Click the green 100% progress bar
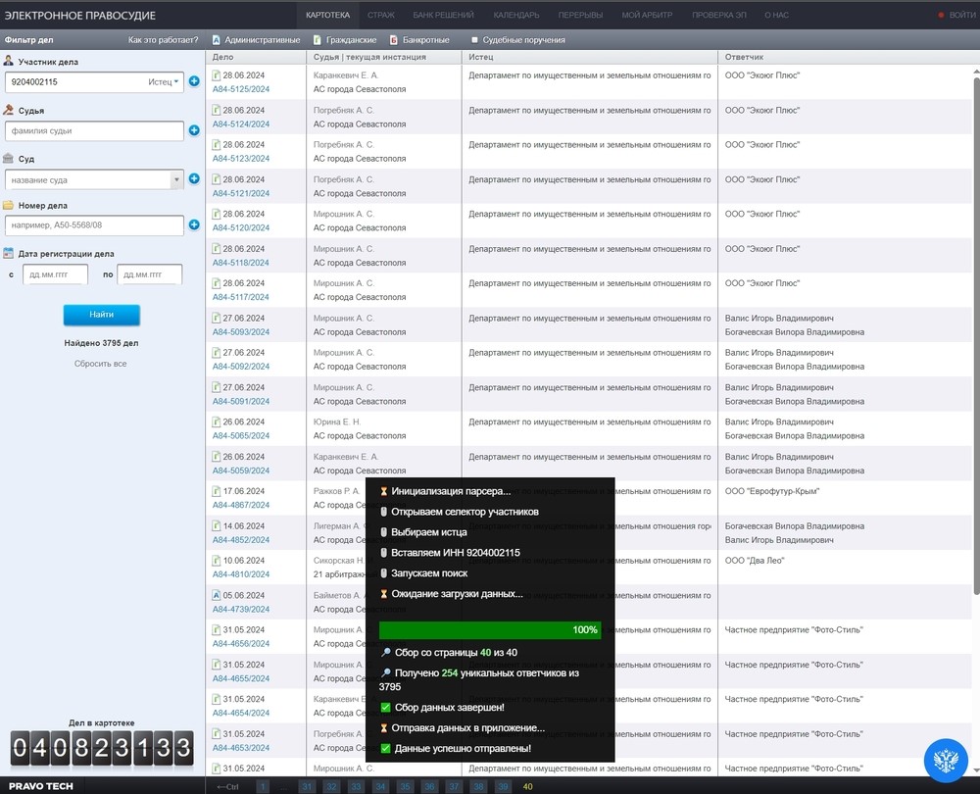 (489, 629)
